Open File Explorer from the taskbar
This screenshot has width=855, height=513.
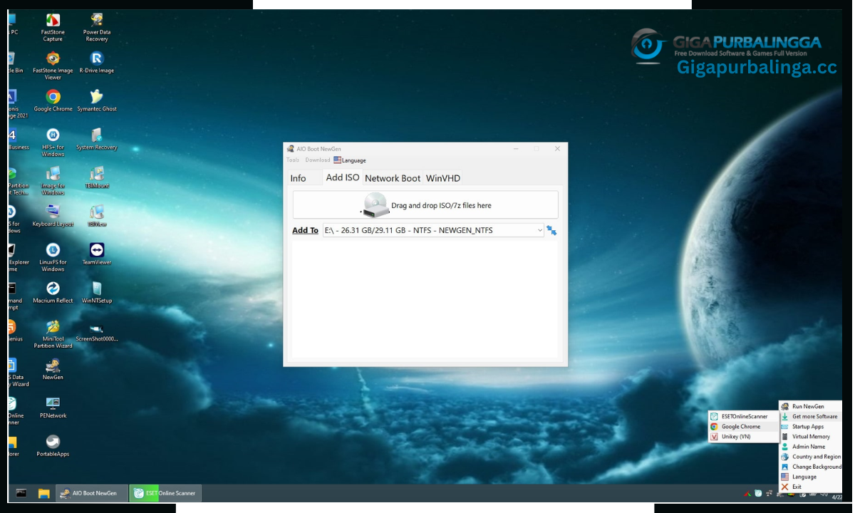point(43,493)
